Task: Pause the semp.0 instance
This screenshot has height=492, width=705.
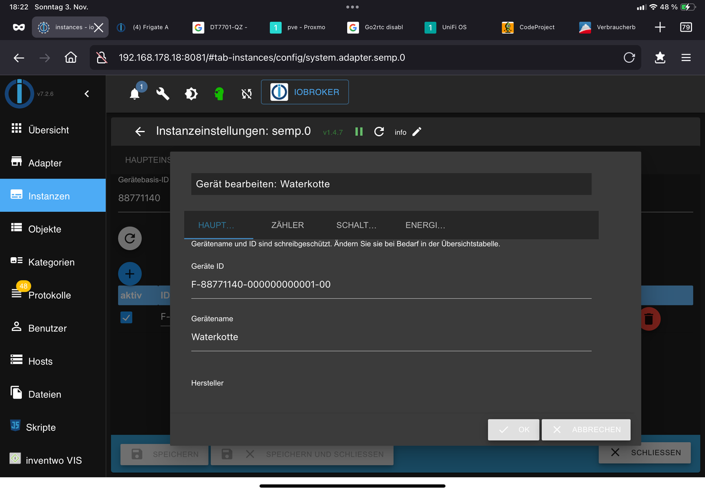Action: click(x=359, y=132)
